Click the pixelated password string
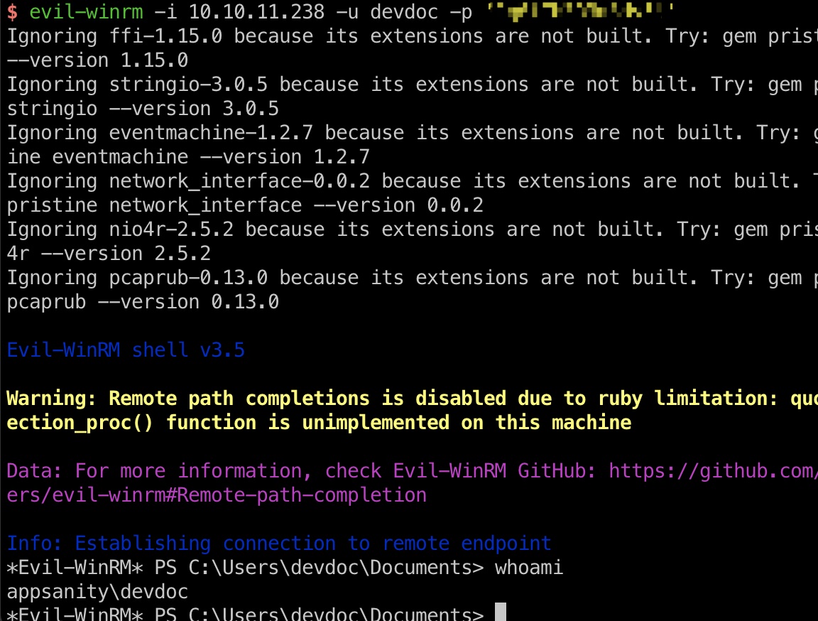 pos(579,11)
